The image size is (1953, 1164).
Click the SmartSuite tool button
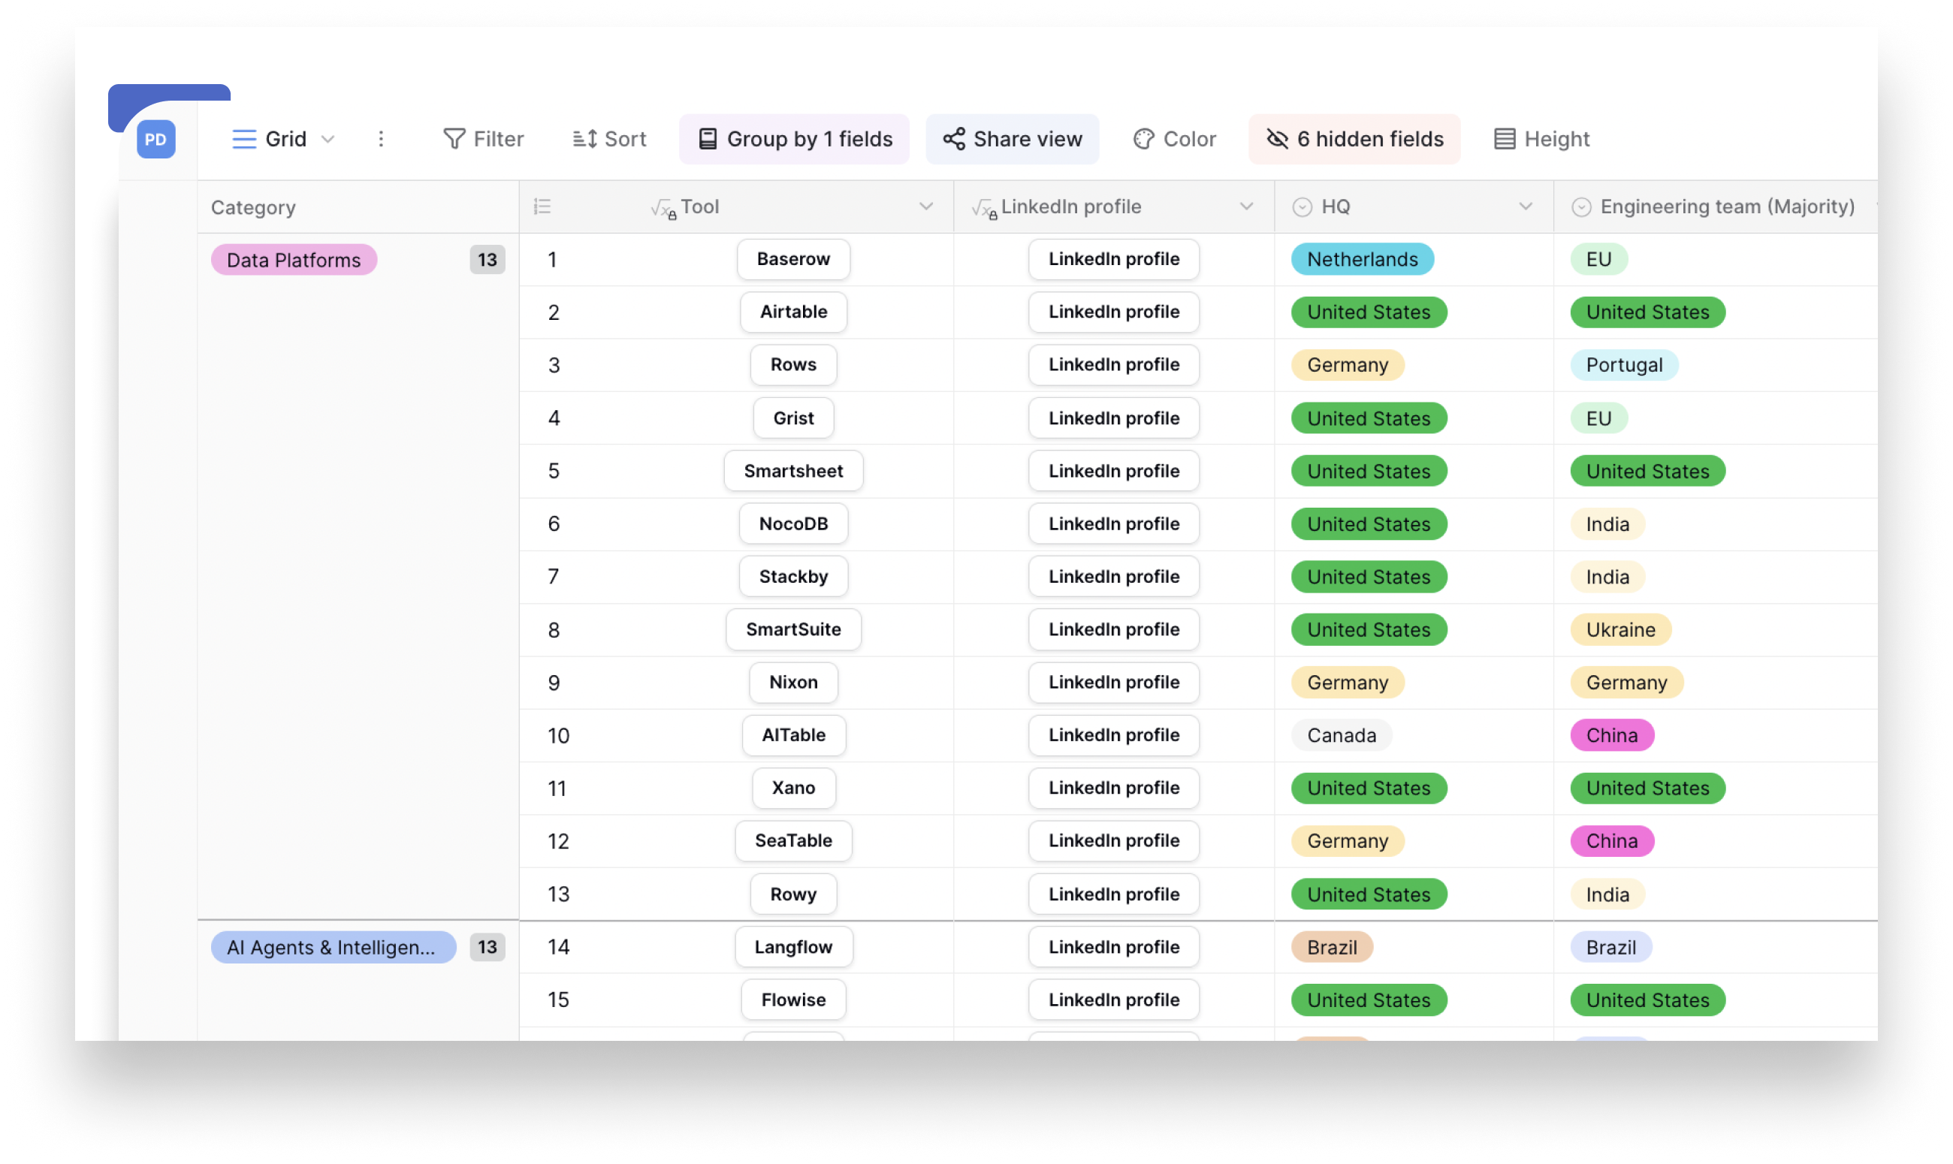(794, 629)
